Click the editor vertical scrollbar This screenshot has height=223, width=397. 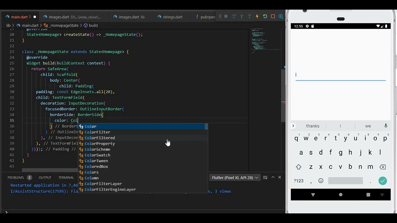pyautogui.click(x=283, y=95)
